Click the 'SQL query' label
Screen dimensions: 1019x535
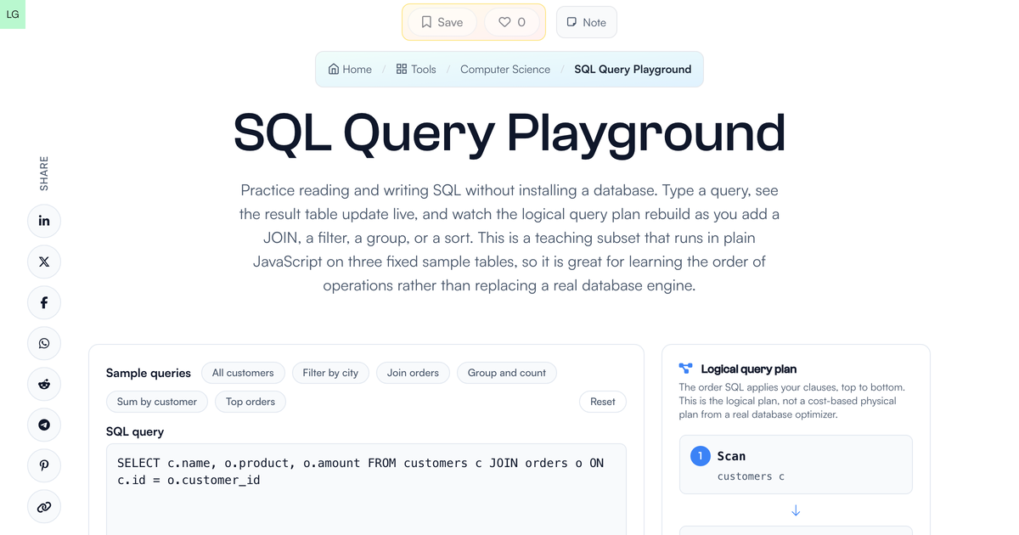135,431
